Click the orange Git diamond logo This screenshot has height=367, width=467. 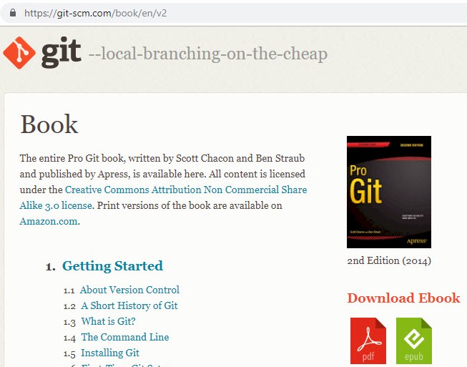[x=19, y=53]
